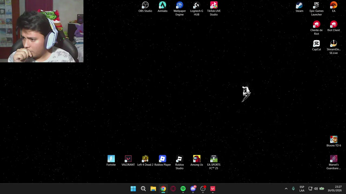Click the webcam overlay feed

(x=42, y=31)
